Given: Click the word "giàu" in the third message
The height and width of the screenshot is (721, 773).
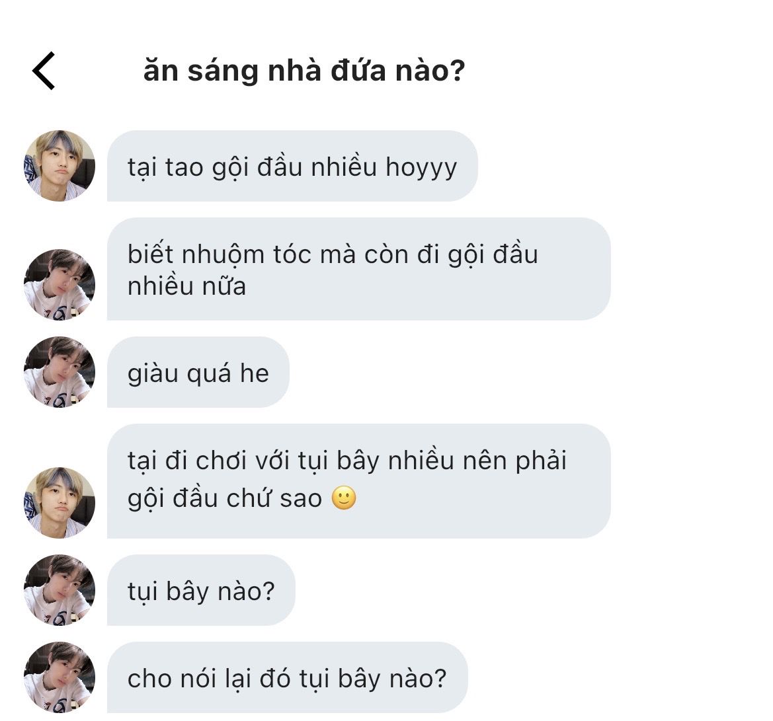Looking at the screenshot, I should [153, 373].
